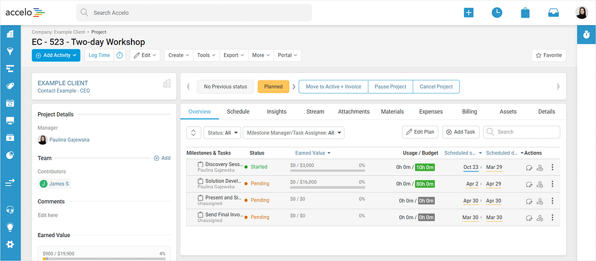
Task: Click Move to Active + Invoice button
Action: [334, 86]
